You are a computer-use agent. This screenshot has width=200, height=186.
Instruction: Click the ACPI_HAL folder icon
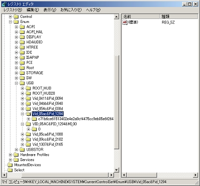22,32
